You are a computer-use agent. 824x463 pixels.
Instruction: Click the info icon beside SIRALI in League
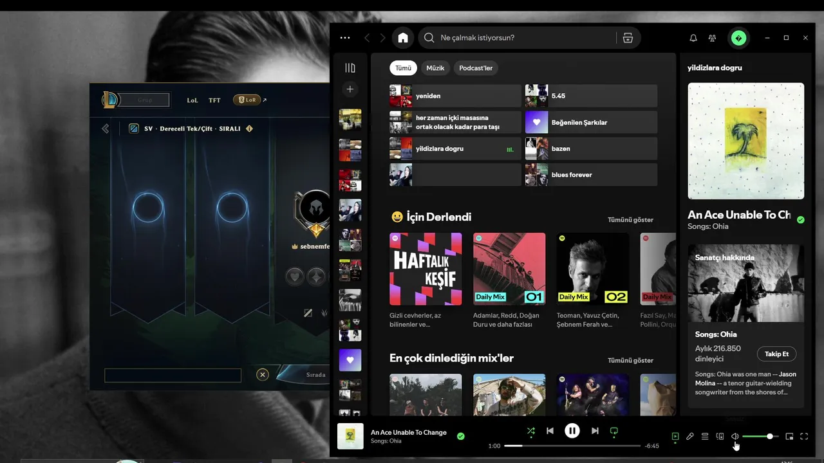250,129
